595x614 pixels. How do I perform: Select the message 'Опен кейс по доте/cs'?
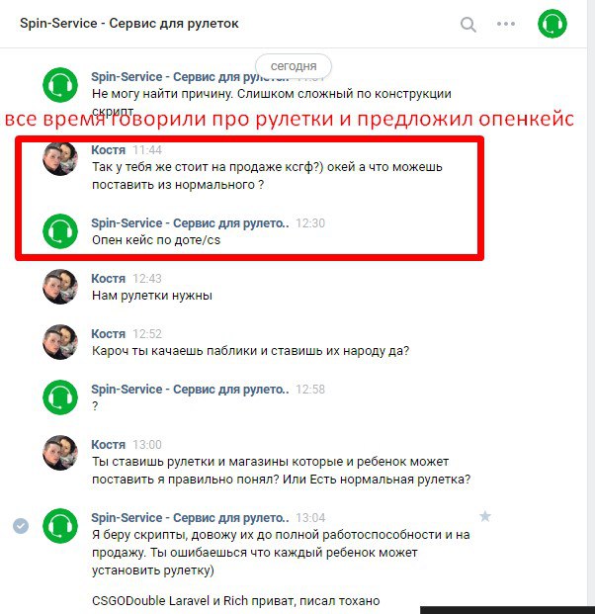pos(156,240)
